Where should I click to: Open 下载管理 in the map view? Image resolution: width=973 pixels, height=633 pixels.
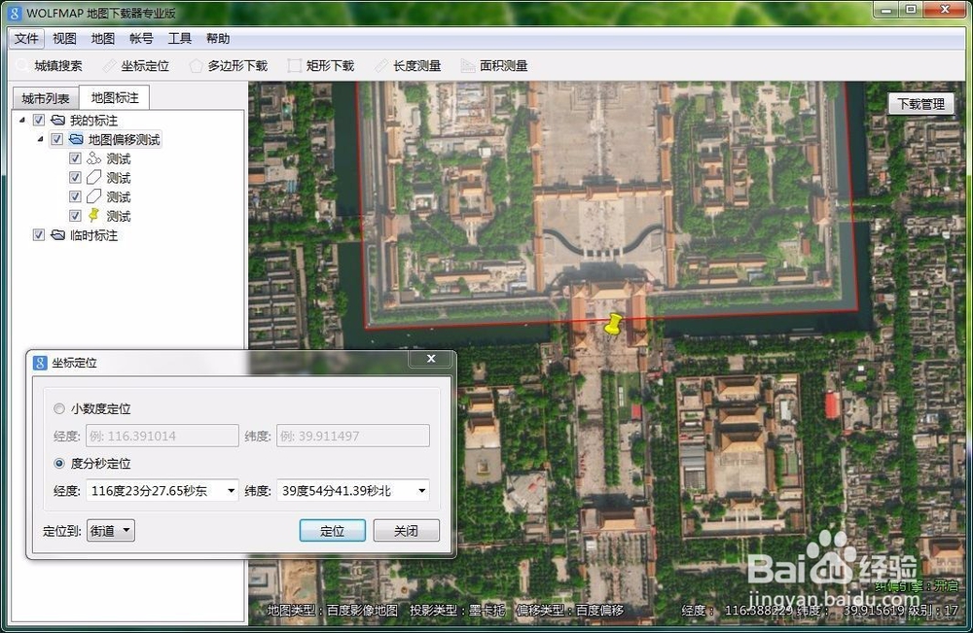click(x=919, y=102)
